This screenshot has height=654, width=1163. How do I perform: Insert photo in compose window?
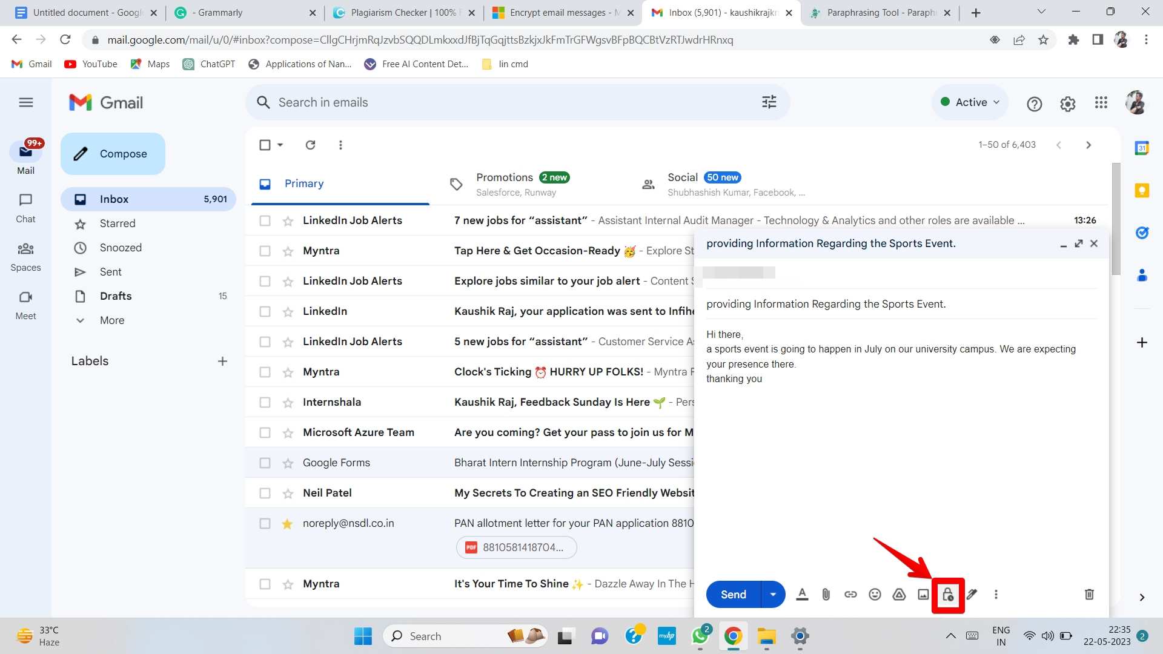(x=923, y=595)
